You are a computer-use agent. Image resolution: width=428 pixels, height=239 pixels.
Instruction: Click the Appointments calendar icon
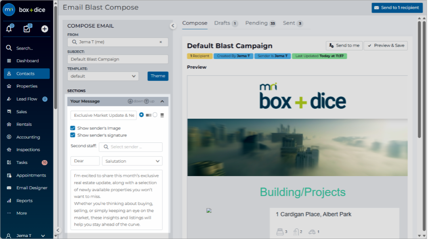[9, 175]
